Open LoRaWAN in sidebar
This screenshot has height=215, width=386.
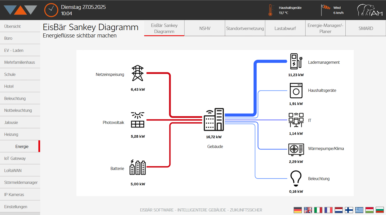20,170
